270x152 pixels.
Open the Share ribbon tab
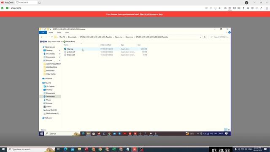(x=59, y=33)
